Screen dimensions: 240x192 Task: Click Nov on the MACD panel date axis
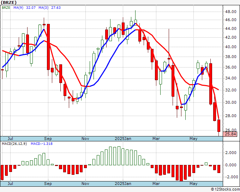click(x=85, y=184)
